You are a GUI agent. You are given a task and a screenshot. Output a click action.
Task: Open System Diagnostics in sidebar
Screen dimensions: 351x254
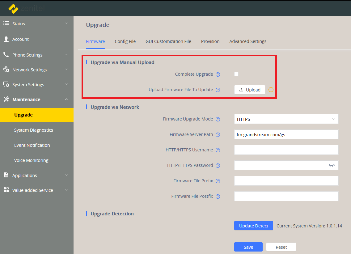(x=34, y=130)
